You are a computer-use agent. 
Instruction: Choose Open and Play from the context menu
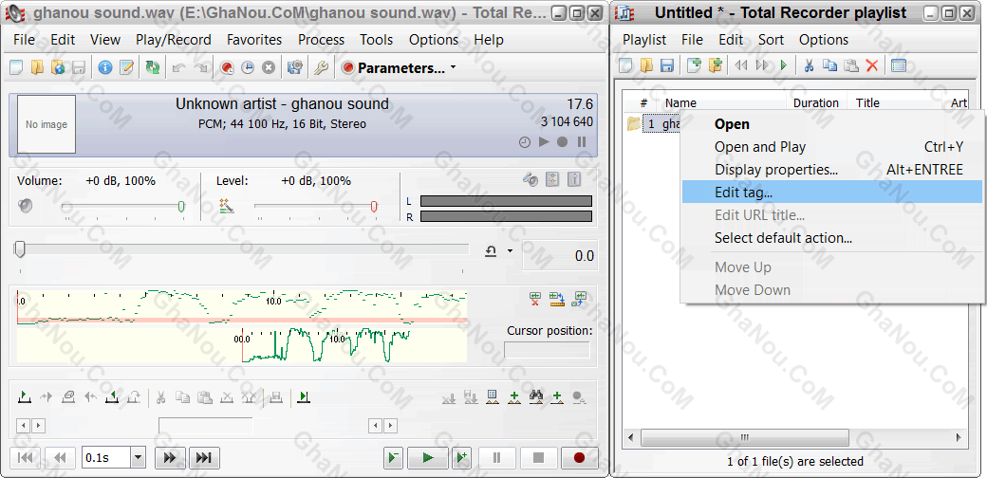coord(832,147)
